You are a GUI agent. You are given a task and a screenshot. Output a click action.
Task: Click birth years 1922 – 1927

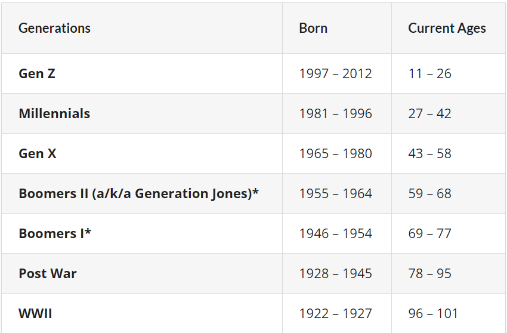coord(335,313)
